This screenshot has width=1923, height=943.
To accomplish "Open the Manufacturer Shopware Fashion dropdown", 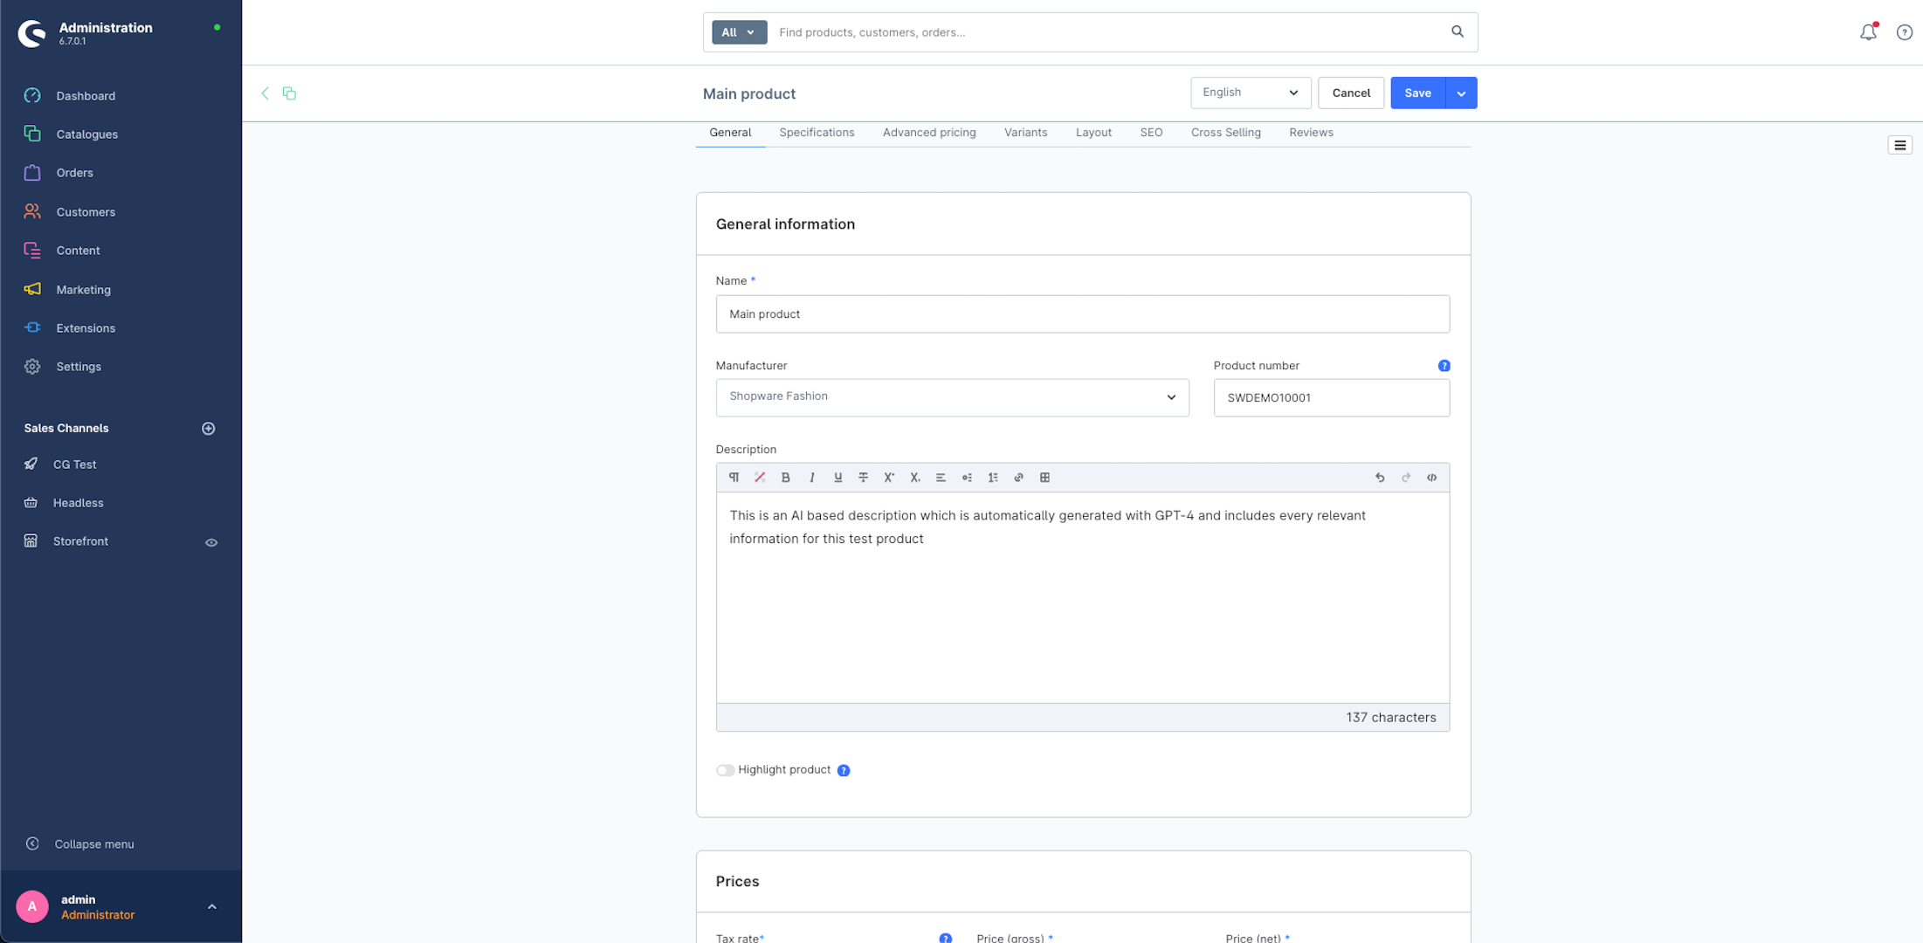I will point(952,397).
